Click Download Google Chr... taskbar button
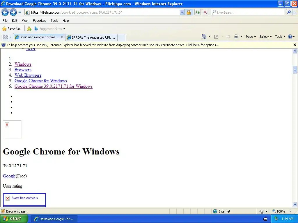 pyautogui.click(x=54, y=219)
